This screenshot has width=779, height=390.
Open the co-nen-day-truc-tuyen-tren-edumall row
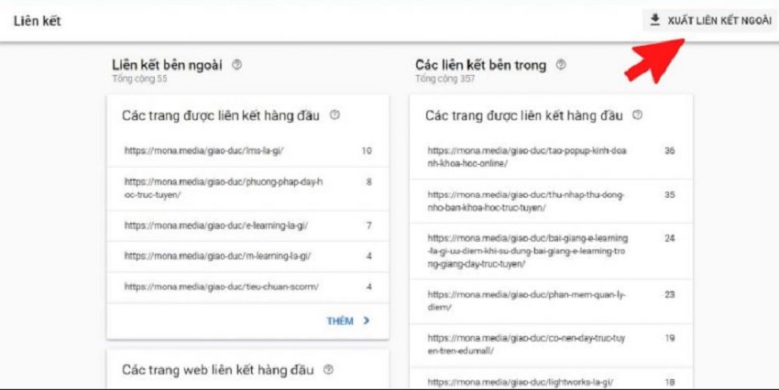(551, 345)
